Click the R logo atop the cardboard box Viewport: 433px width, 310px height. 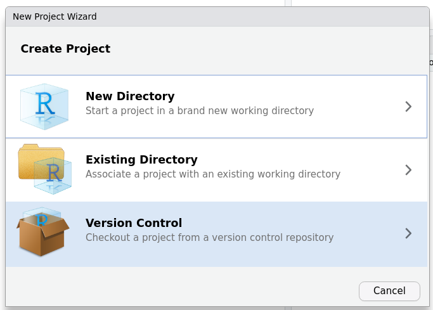pos(42,218)
